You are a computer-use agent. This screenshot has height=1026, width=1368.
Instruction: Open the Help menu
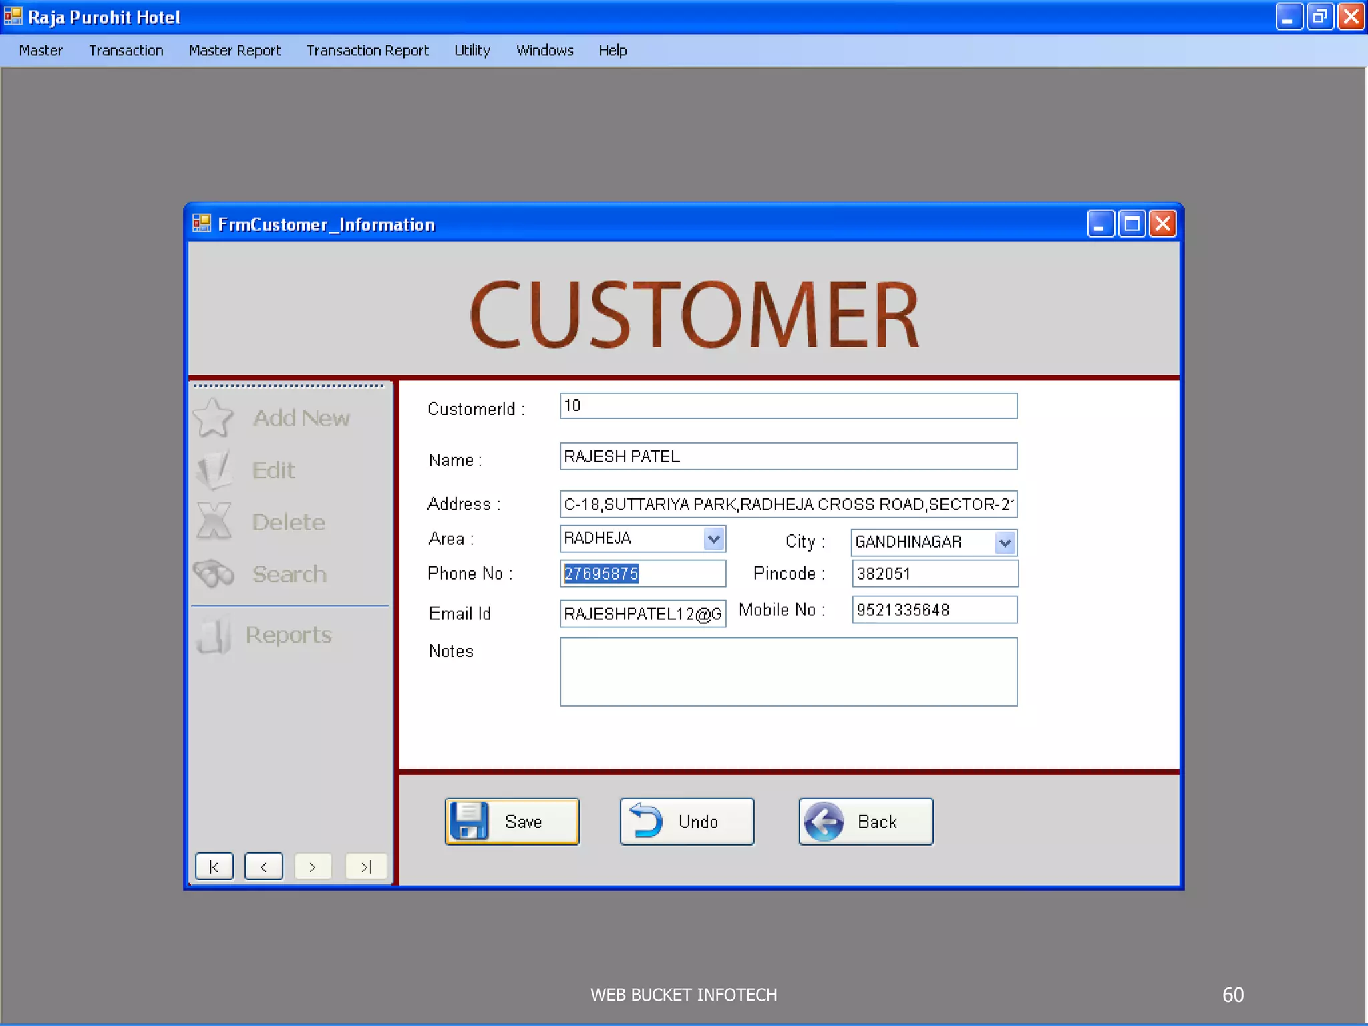613,51
